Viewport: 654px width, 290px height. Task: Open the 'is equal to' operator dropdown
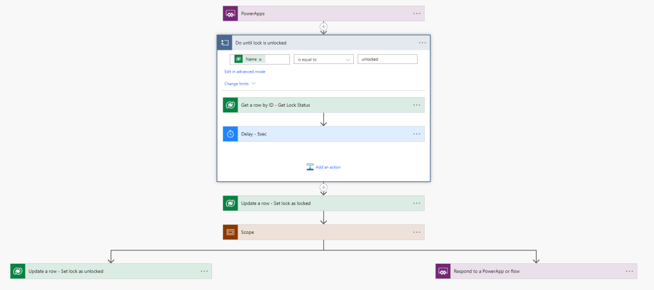323,59
